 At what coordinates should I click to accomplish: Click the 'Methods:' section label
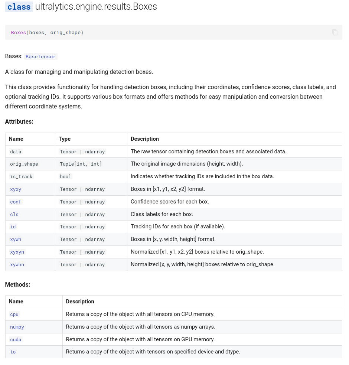point(17,284)
